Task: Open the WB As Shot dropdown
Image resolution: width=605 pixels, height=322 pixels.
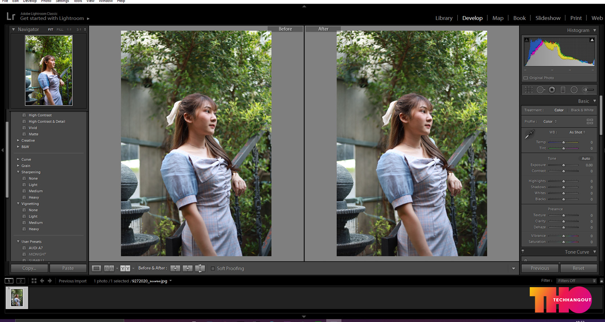Action: (577, 132)
